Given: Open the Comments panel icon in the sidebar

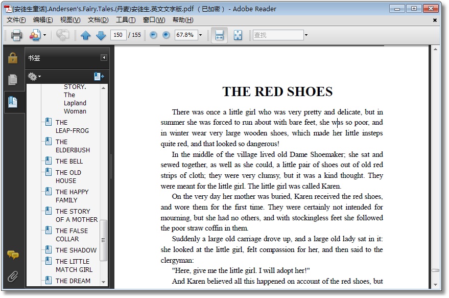Looking at the screenshot, I should pyautogui.click(x=13, y=255).
